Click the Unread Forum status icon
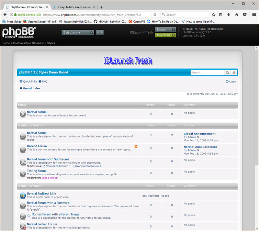Image resolution: width=259 pixels, height=231 pixels. click(23, 149)
